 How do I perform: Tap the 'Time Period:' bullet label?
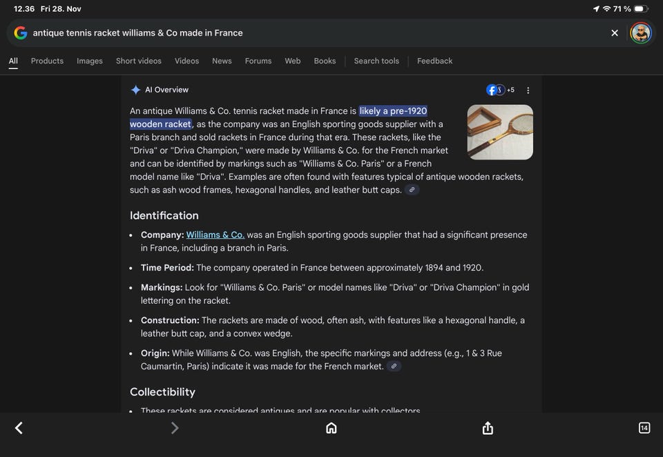(167, 268)
